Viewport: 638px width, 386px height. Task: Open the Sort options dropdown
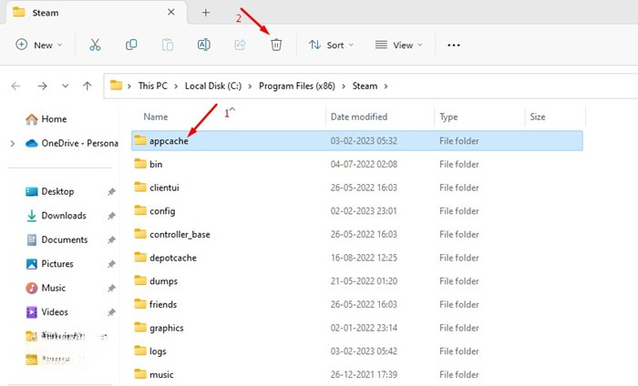[331, 45]
